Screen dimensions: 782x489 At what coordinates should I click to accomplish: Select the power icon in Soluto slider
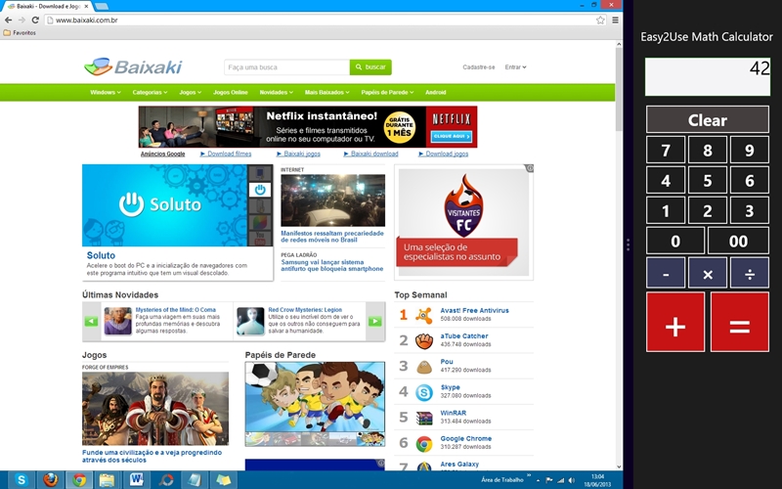point(260,190)
